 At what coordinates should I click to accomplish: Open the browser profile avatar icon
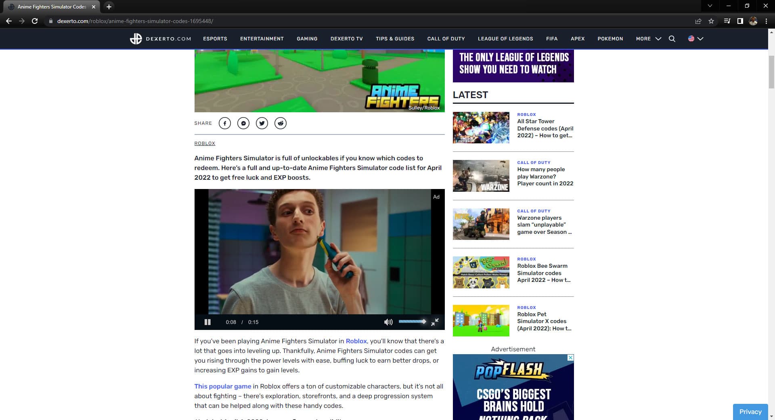[753, 21]
